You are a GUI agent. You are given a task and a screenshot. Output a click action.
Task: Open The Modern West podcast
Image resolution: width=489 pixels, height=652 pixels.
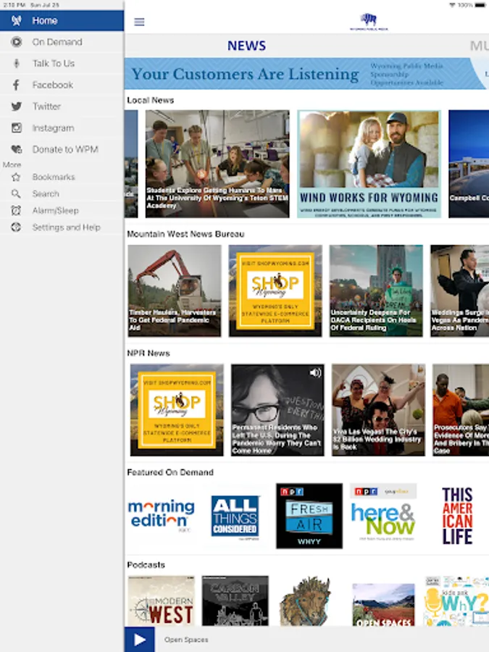point(162,601)
